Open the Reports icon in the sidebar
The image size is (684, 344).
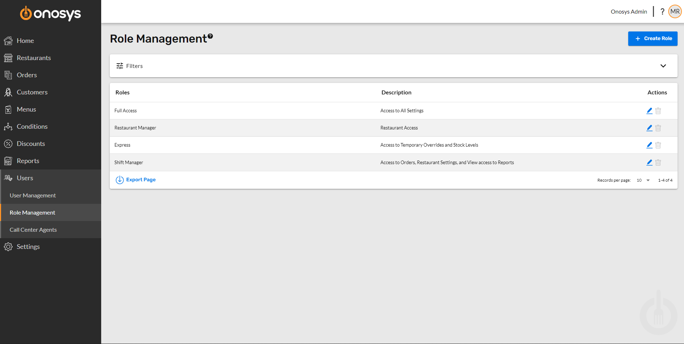(9, 161)
